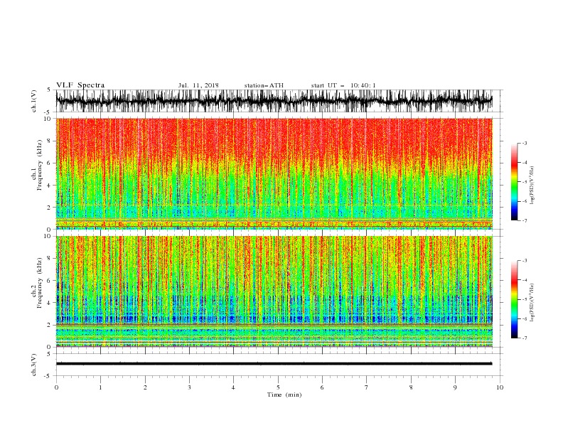Screen dimensions: 563x435
Task: Click the 'Time (min)' axis label
Action: pyautogui.click(x=284, y=394)
